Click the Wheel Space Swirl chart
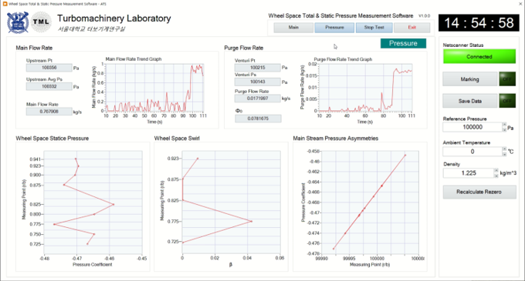Viewport: 525px width, 281px height. (232, 202)
